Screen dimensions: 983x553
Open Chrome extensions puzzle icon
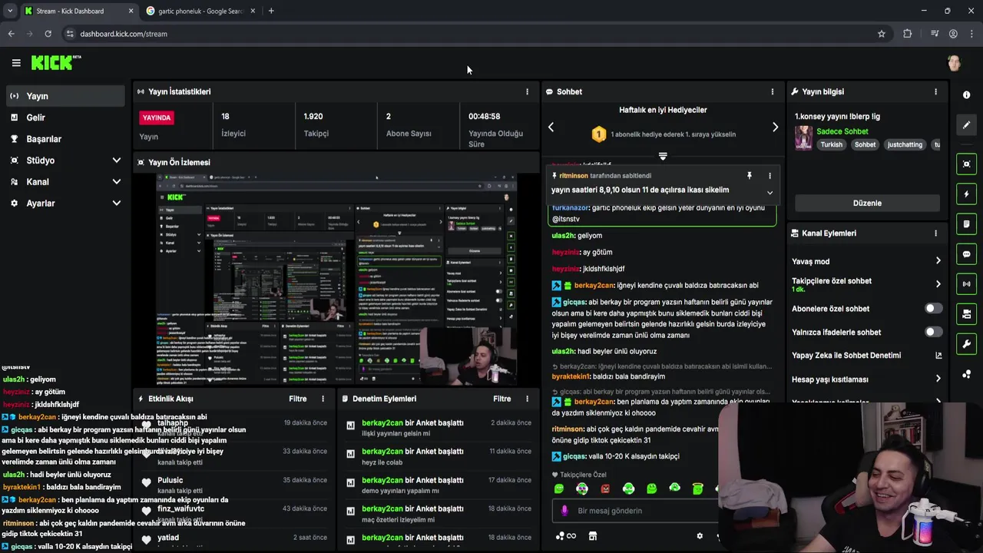(x=908, y=34)
